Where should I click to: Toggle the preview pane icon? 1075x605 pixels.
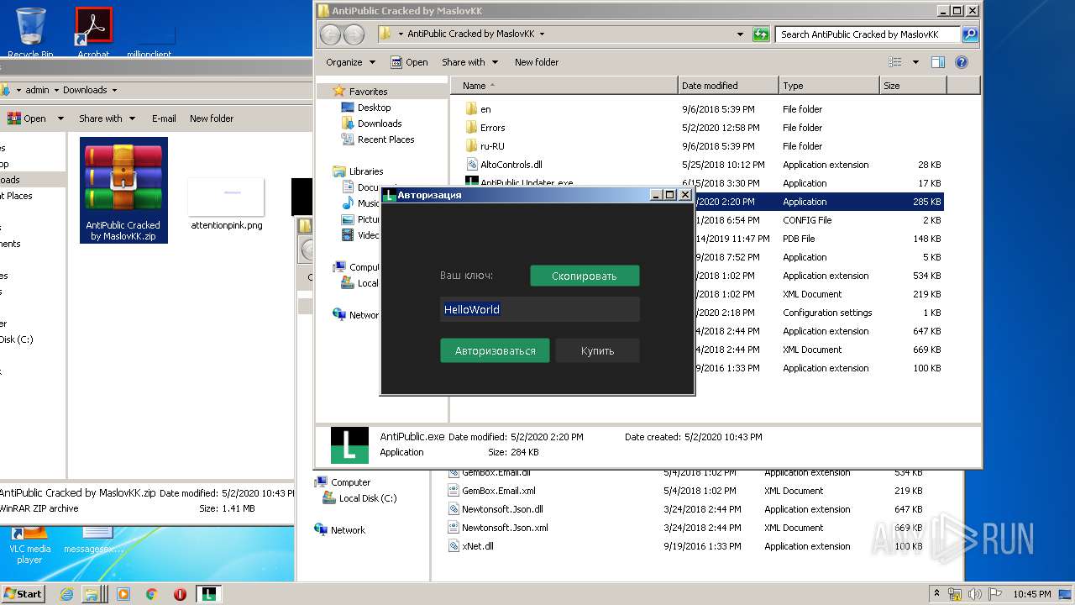pyautogui.click(x=938, y=62)
